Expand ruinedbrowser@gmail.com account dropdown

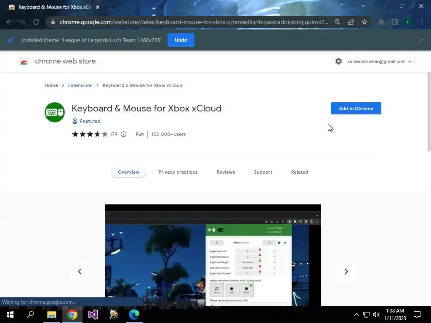point(380,61)
